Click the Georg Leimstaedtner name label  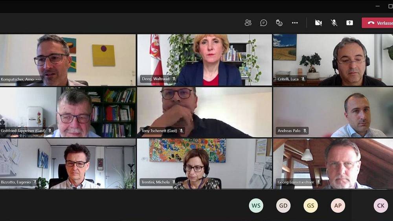coord(296,182)
